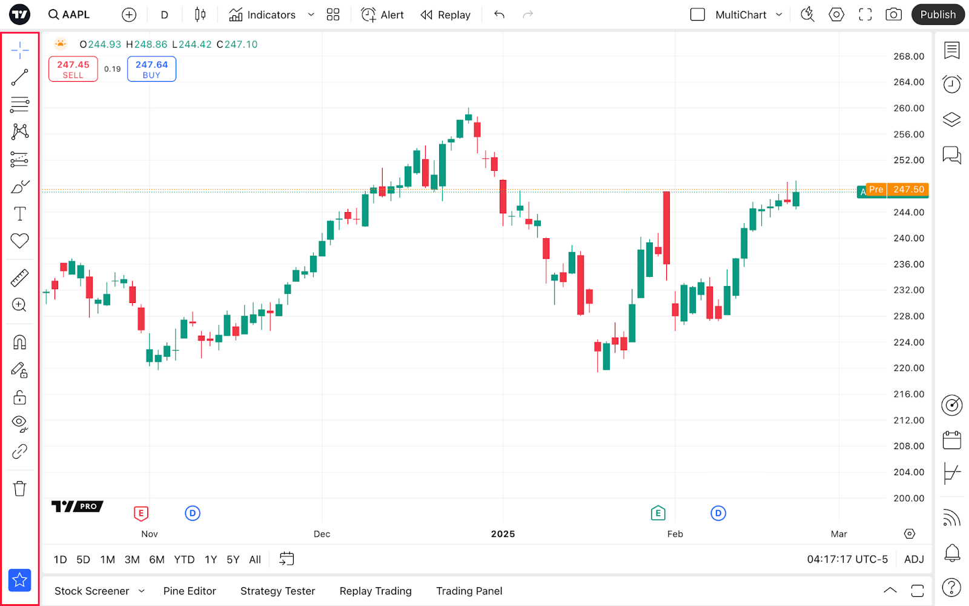
Task: Click the Publish button
Action: pos(938,15)
